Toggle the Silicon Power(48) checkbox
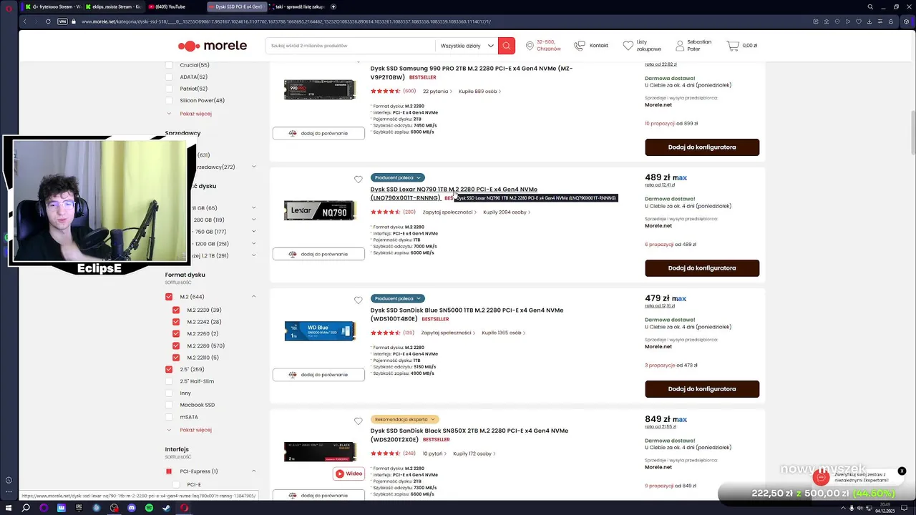This screenshot has width=916, height=515. point(169,100)
